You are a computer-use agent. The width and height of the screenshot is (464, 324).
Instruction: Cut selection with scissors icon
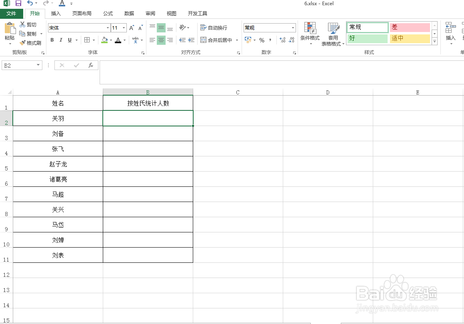click(x=22, y=24)
